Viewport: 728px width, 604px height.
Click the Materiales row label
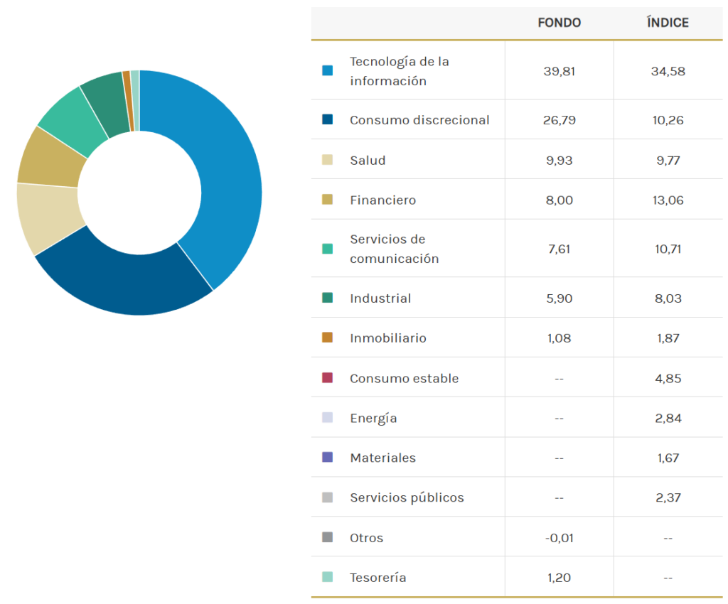point(382,458)
